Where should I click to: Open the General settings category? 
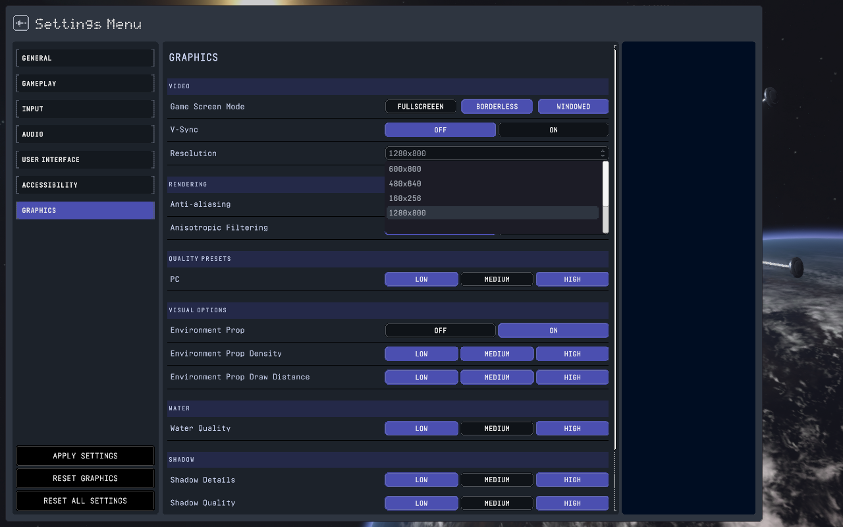(85, 58)
